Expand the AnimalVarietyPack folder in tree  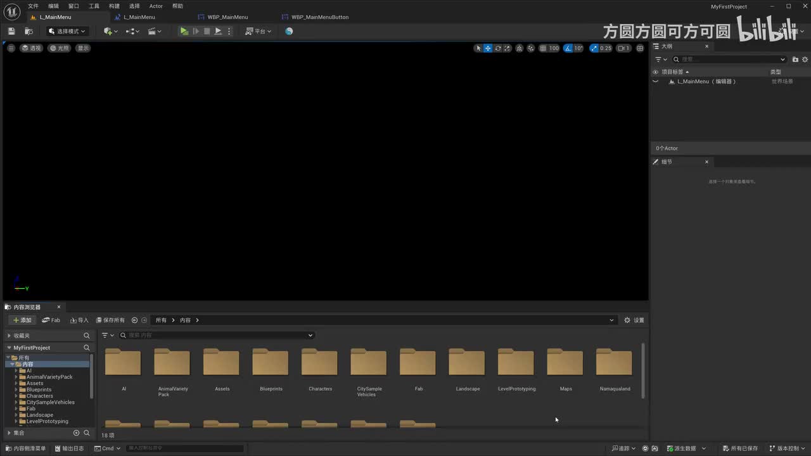[x=16, y=377]
